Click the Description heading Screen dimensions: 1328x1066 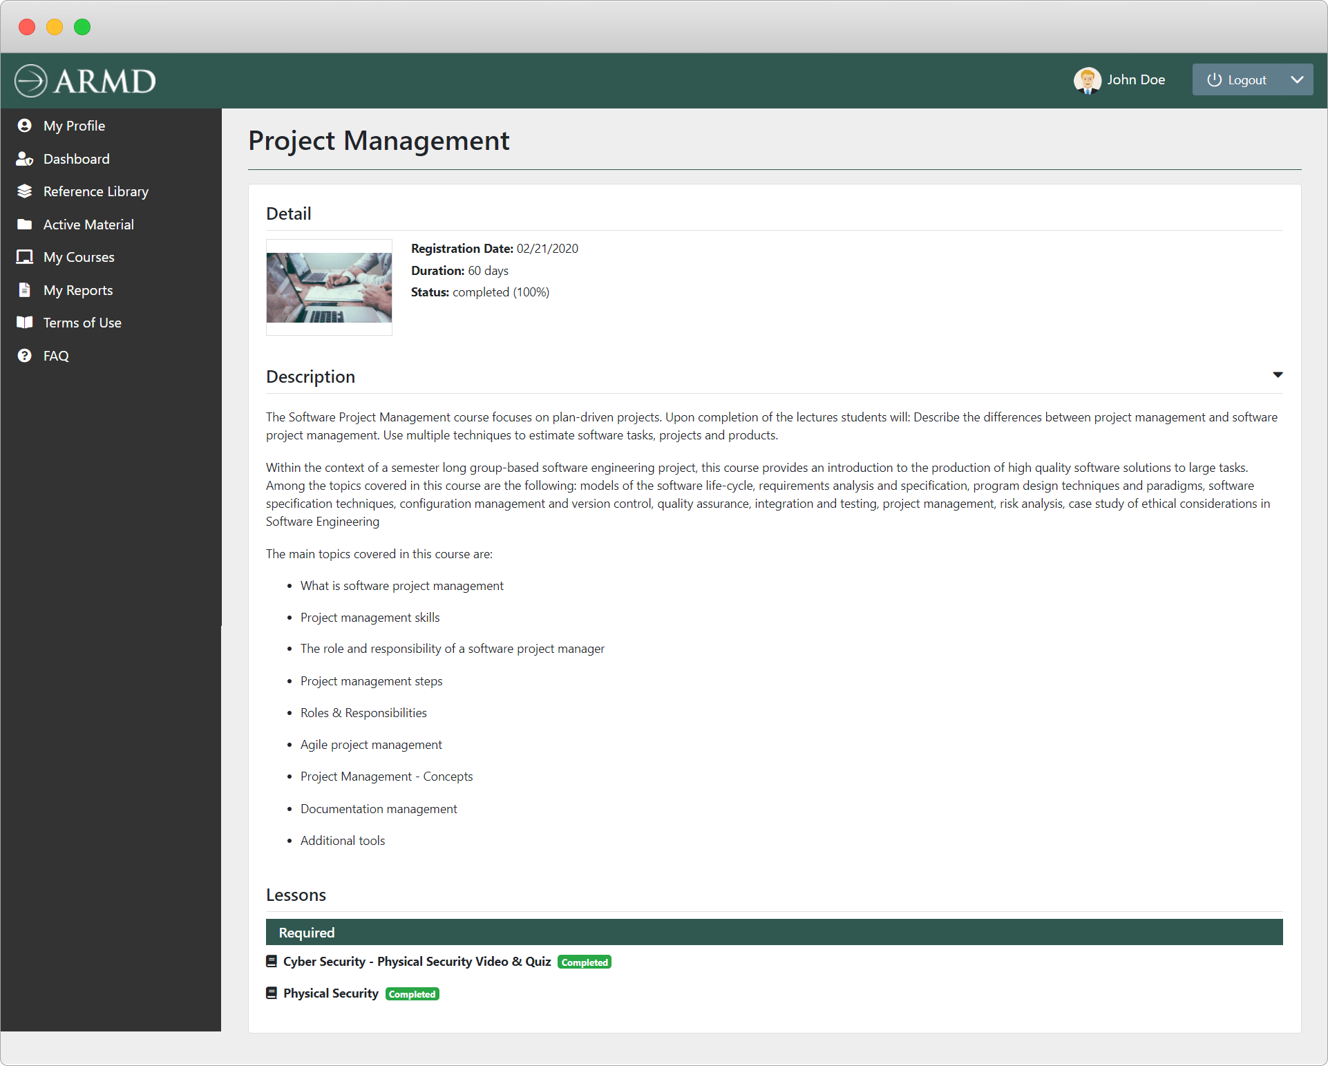pos(310,377)
